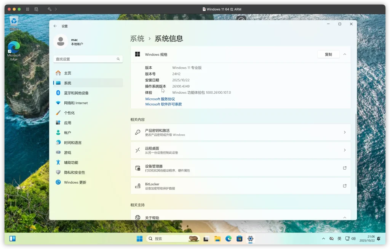Open 个性化 settings category
The image size is (390, 249).
pyautogui.click(x=69, y=113)
